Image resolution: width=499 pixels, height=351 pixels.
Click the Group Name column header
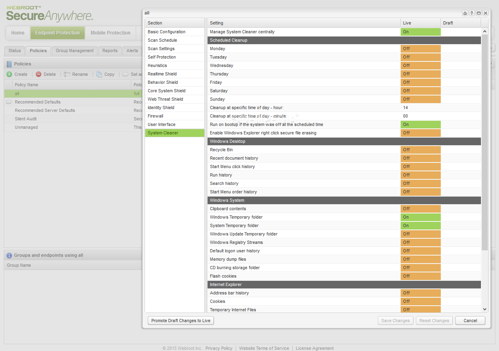[x=73, y=265]
